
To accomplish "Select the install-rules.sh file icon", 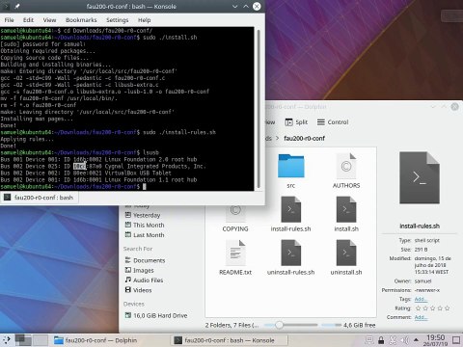I will tap(291, 209).
